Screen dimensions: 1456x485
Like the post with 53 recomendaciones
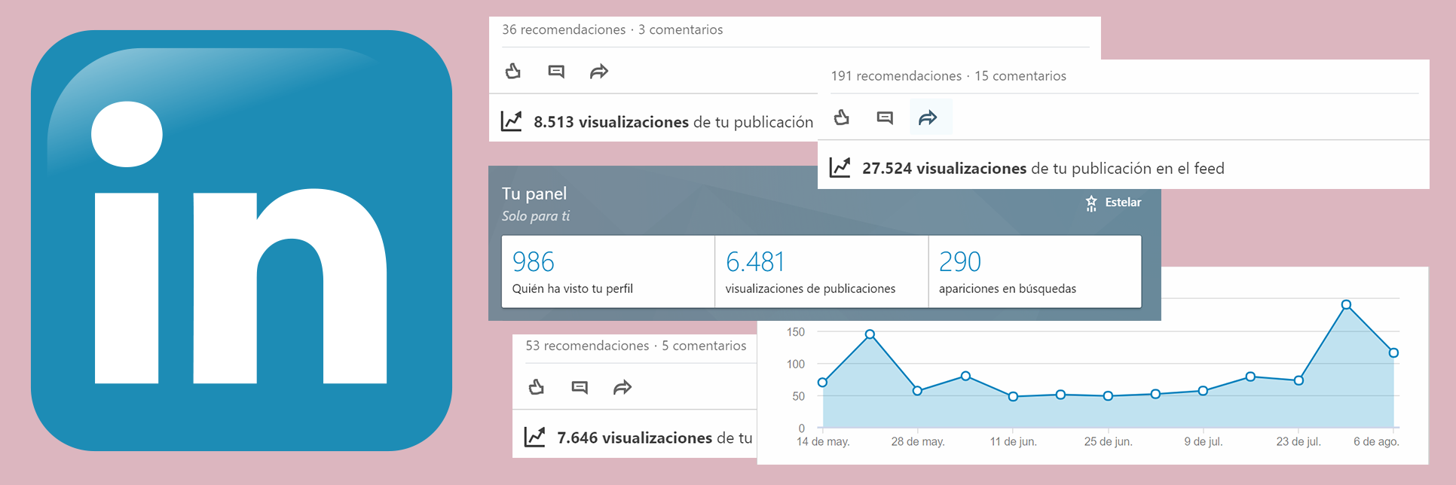(537, 388)
